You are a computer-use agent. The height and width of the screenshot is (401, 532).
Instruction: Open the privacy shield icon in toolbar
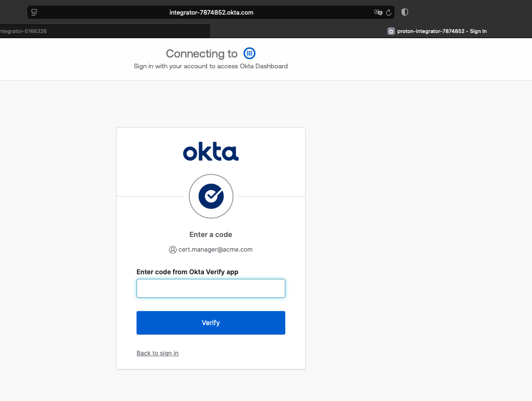click(x=404, y=12)
